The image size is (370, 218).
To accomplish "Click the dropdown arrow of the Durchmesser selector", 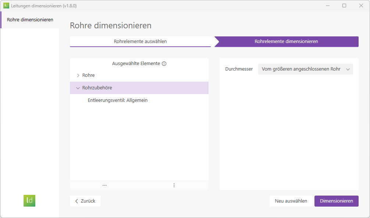I will (x=348, y=69).
